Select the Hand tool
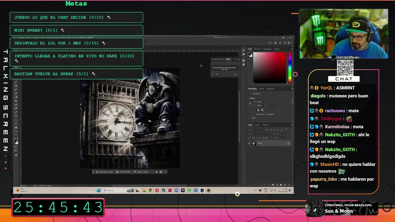Image resolution: width=395 pixels, height=222 pixels. (x=16, y=127)
